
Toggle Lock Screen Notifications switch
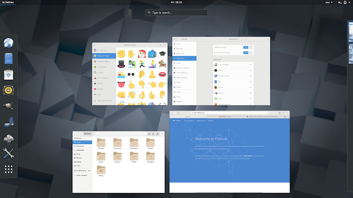coord(248,53)
